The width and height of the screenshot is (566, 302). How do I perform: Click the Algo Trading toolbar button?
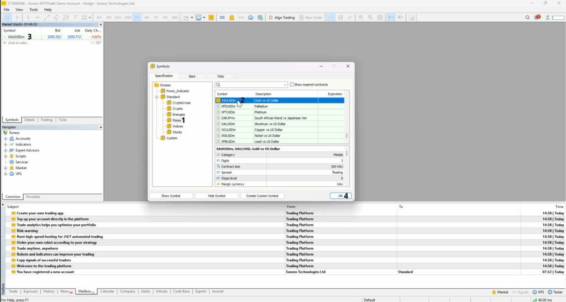point(281,18)
